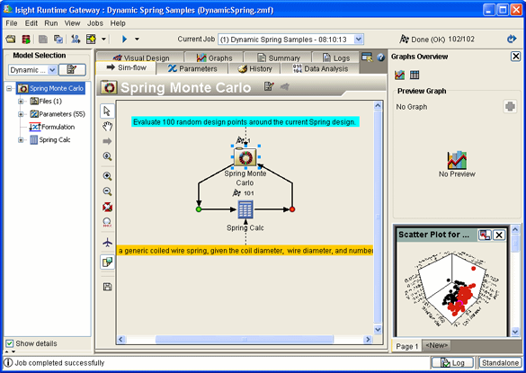Screen dimensions: 526x373
Task: Click the headphones-shaped tool icon
Action: tap(107, 222)
